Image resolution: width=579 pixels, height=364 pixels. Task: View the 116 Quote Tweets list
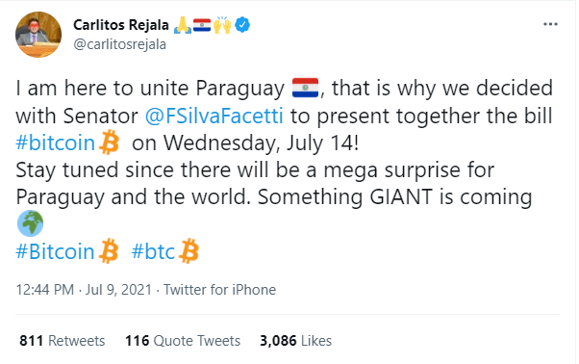183,340
